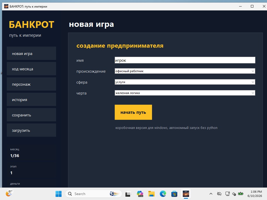The width and height of the screenshot is (267, 200).
Task: Click the этап value 1
Action: (11, 173)
